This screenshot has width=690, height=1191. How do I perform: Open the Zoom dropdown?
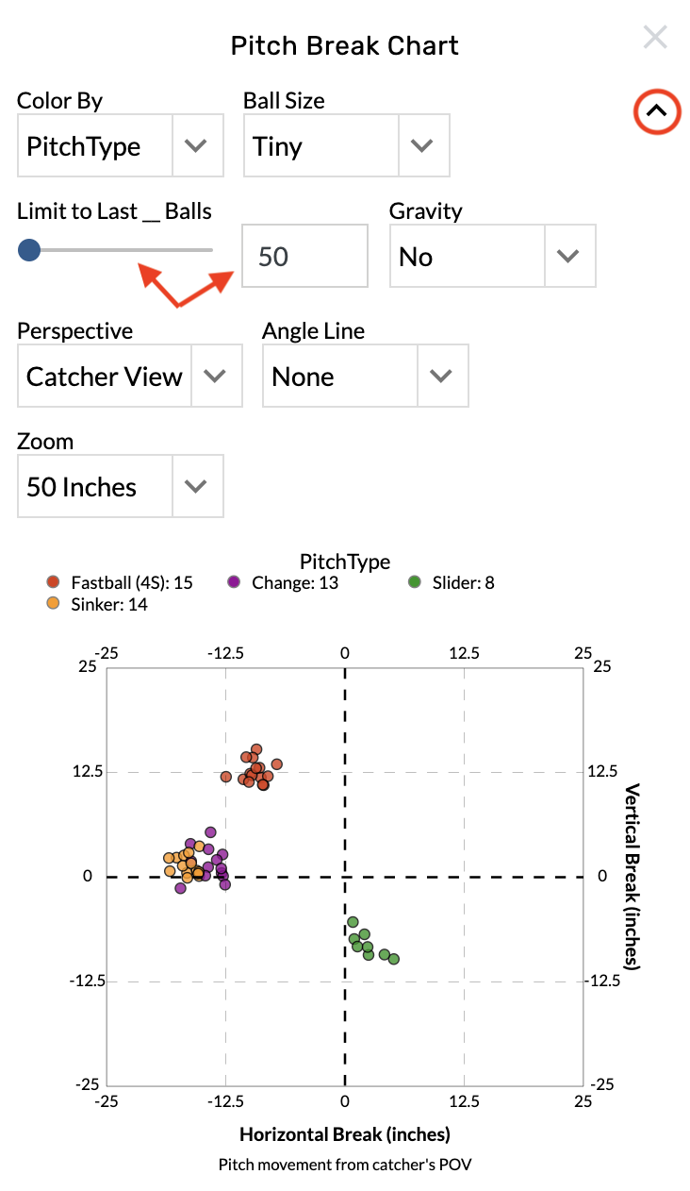click(x=120, y=486)
